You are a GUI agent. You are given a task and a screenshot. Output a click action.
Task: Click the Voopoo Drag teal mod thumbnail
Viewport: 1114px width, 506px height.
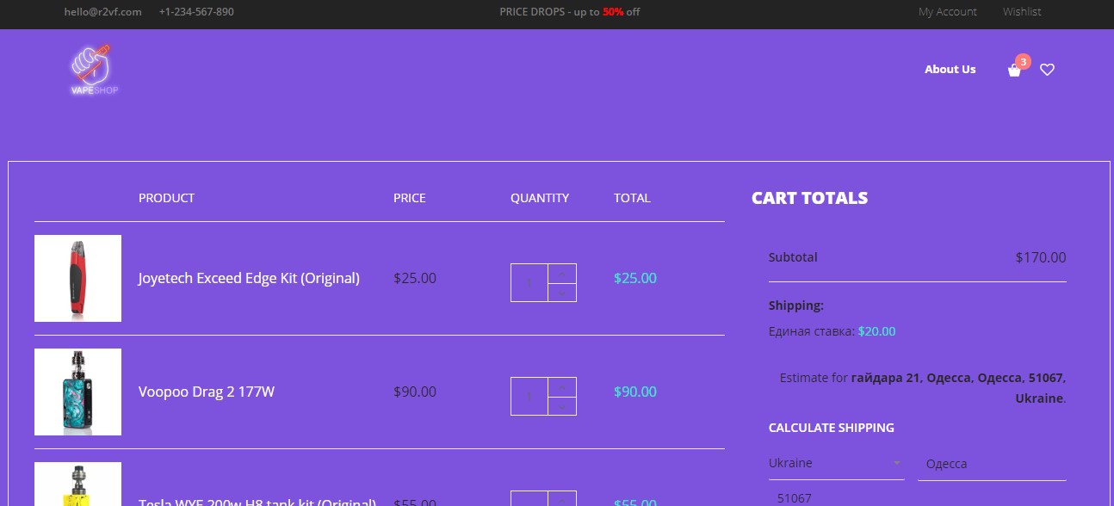click(x=77, y=392)
